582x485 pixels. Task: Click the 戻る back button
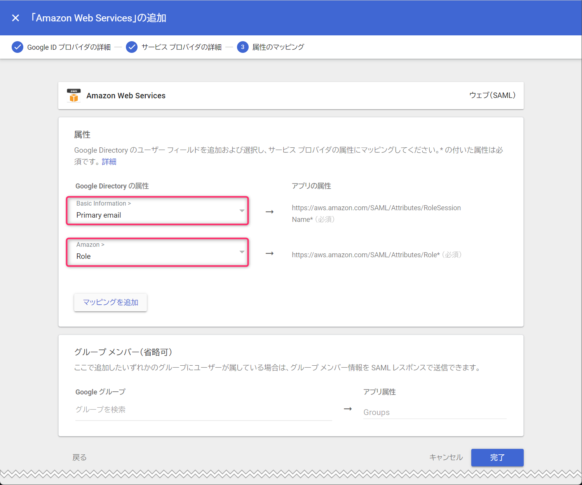[x=80, y=457]
